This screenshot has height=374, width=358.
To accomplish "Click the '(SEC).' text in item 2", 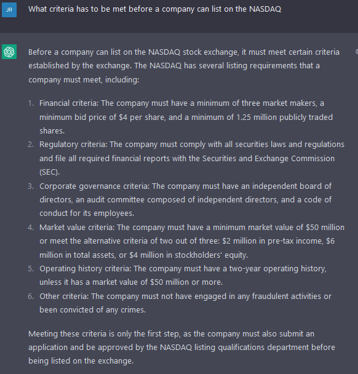I will coord(50,172).
